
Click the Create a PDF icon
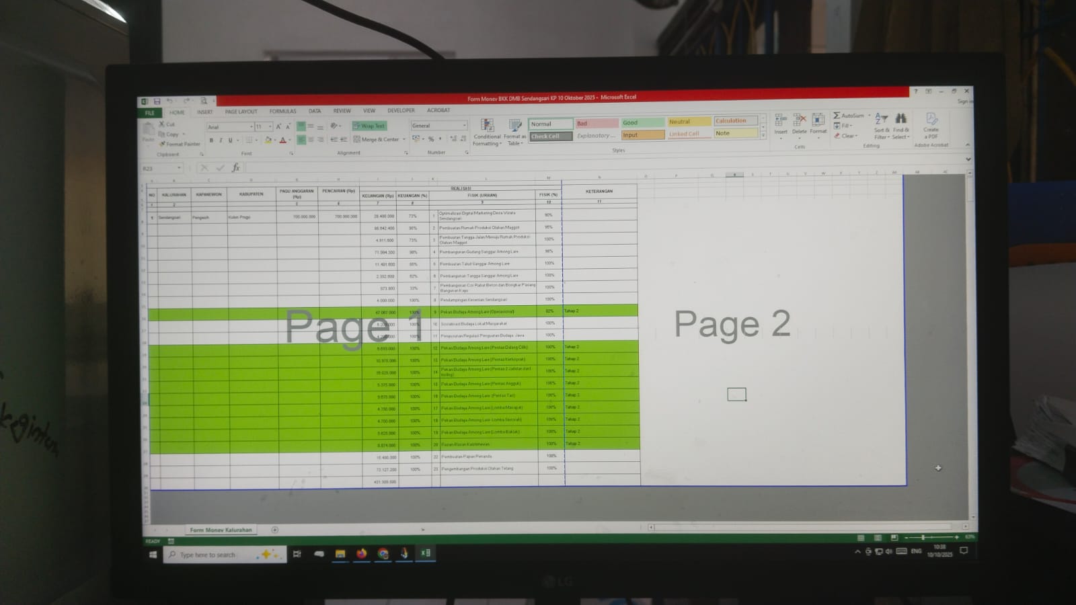[x=931, y=126]
